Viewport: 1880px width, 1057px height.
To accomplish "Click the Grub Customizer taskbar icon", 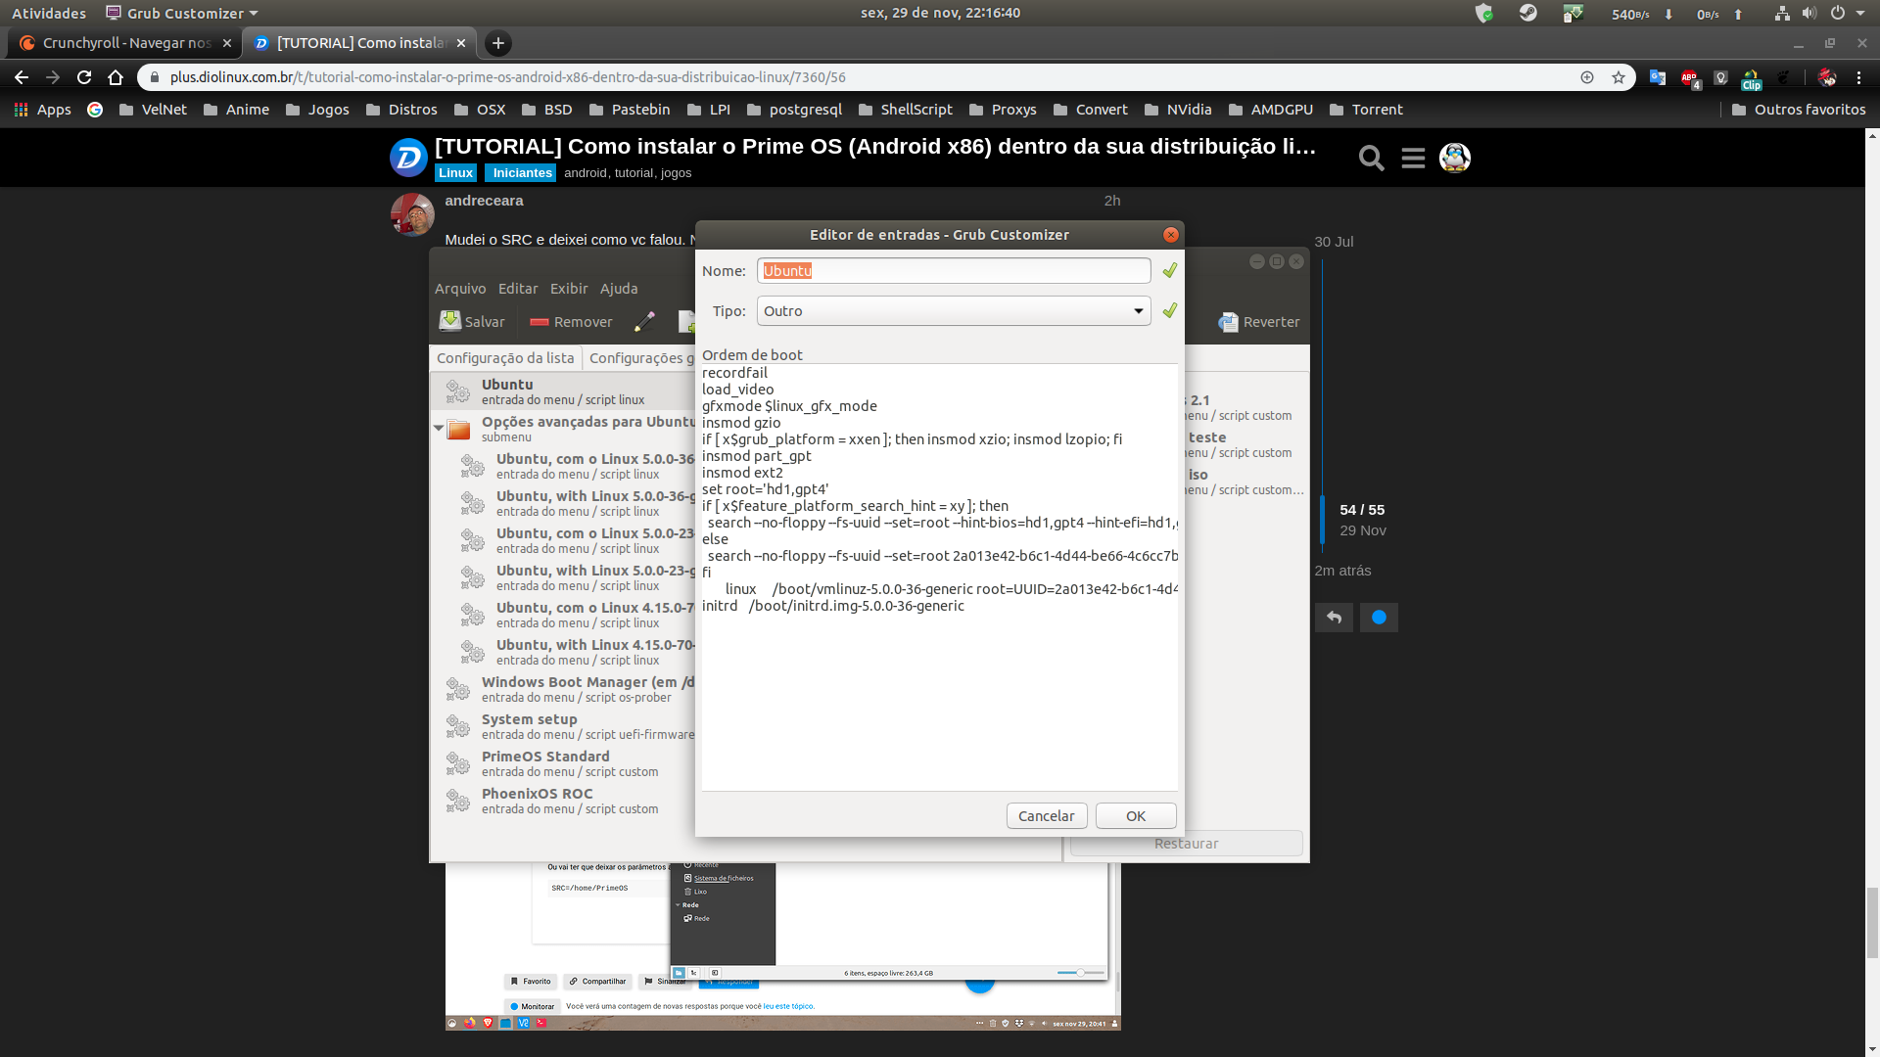I will tap(115, 13).
